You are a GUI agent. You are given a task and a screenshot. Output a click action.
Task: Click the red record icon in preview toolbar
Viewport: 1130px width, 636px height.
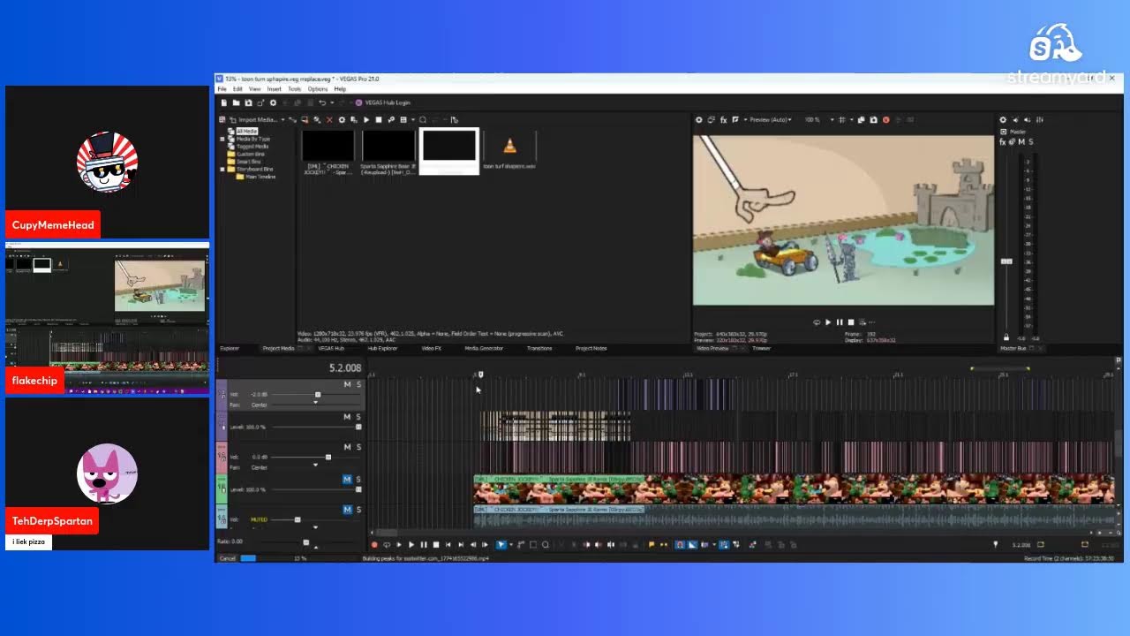tap(886, 119)
